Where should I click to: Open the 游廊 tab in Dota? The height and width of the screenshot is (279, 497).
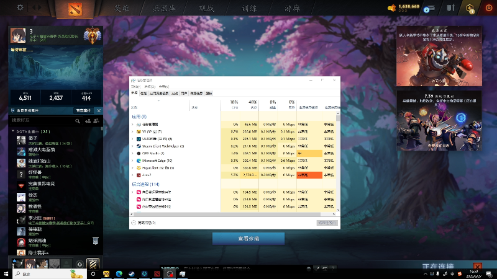click(x=292, y=8)
